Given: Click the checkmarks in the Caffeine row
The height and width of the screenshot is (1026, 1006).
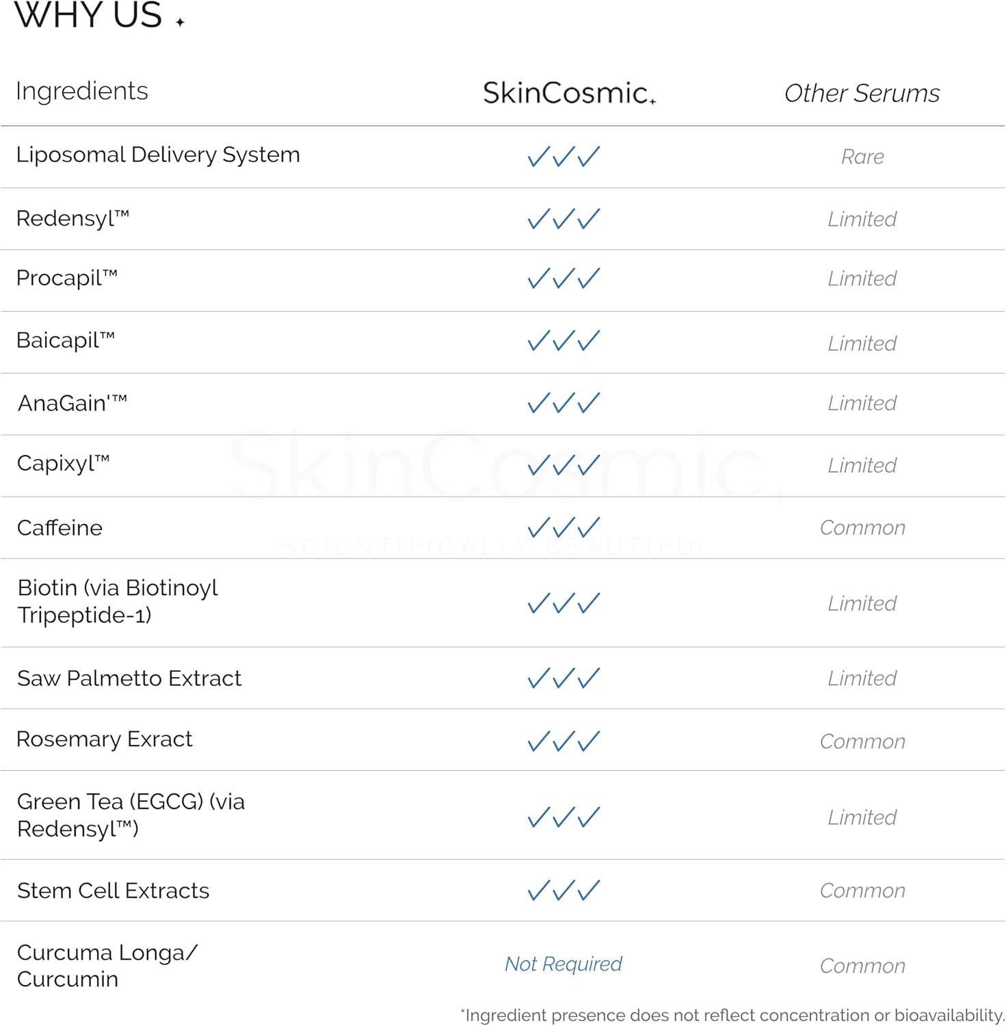Looking at the screenshot, I should [564, 527].
